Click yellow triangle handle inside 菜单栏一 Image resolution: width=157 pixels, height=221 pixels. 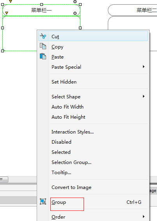click(x=7, y=13)
